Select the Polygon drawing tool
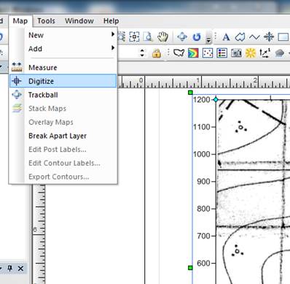Image resolution: width=290 pixels, height=284 pixels. point(240,37)
